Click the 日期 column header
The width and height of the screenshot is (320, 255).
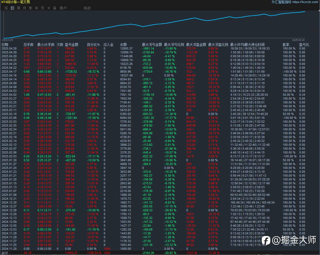pos(5,45)
